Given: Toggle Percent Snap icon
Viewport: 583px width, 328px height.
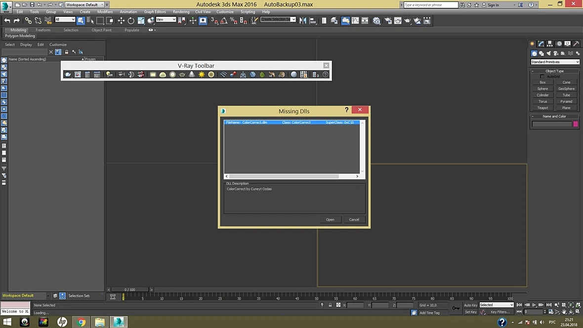Looking at the screenshot, I should pos(234,21).
